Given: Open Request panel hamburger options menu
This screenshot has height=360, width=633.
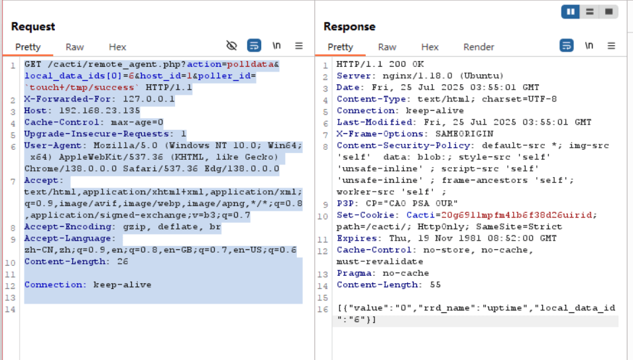Looking at the screenshot, I should point(299,46).
